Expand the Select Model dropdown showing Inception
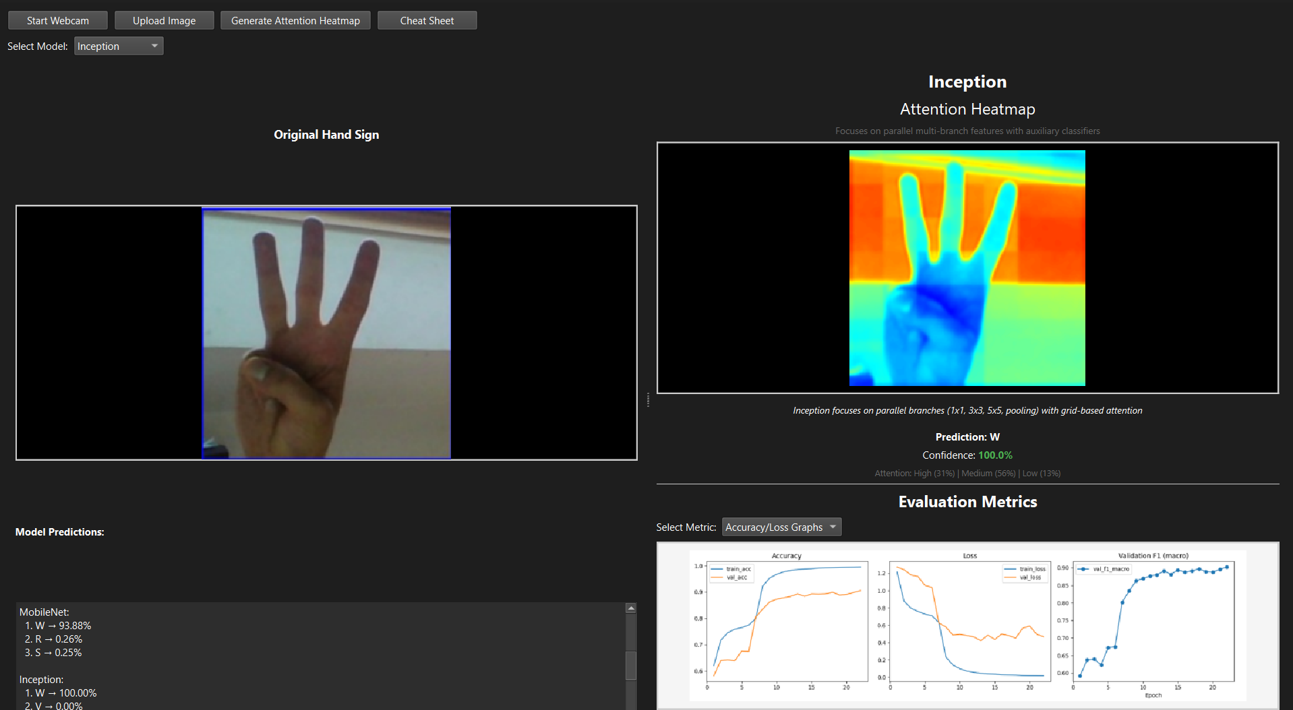 [x=119, y=46]
